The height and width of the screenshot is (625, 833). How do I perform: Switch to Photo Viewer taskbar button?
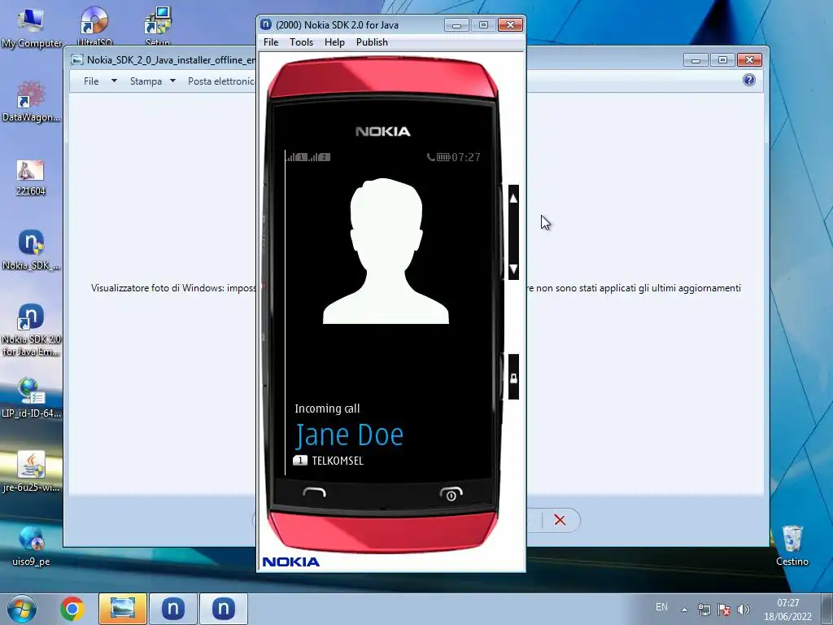tap(123, 609)
